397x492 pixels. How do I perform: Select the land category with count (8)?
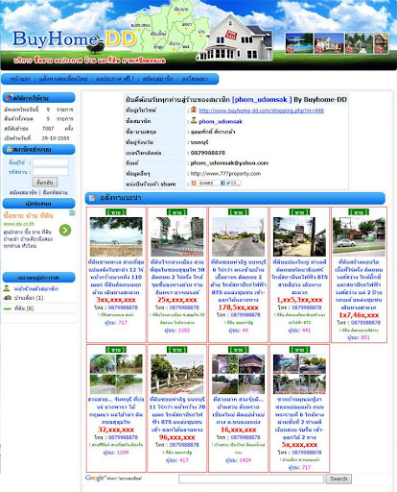pyautogui.click(x=24, y=308)
